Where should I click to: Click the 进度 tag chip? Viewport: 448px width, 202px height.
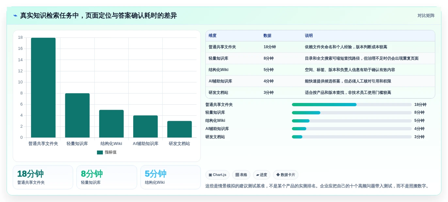coord(262,175)
